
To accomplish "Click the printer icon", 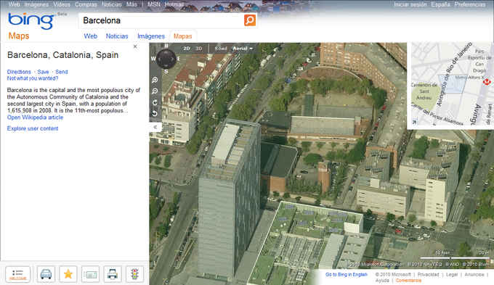I will (113, 274).
